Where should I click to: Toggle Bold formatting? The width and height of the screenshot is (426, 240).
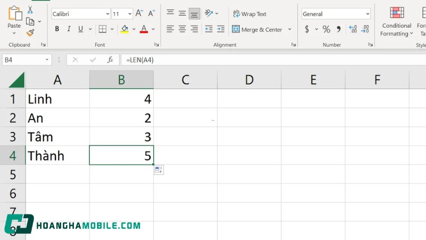(x=57, y=29)
